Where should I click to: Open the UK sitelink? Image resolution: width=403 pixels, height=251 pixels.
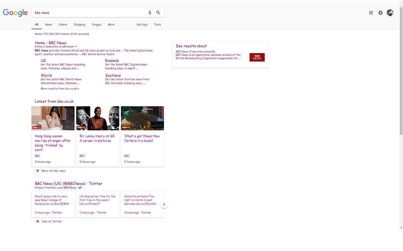[x=43, y=61]
